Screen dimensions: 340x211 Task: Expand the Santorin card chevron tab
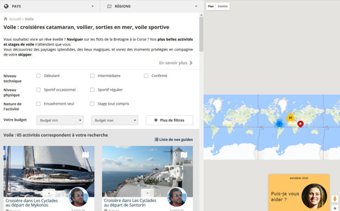pyautogui.click(x=147, y=193)
